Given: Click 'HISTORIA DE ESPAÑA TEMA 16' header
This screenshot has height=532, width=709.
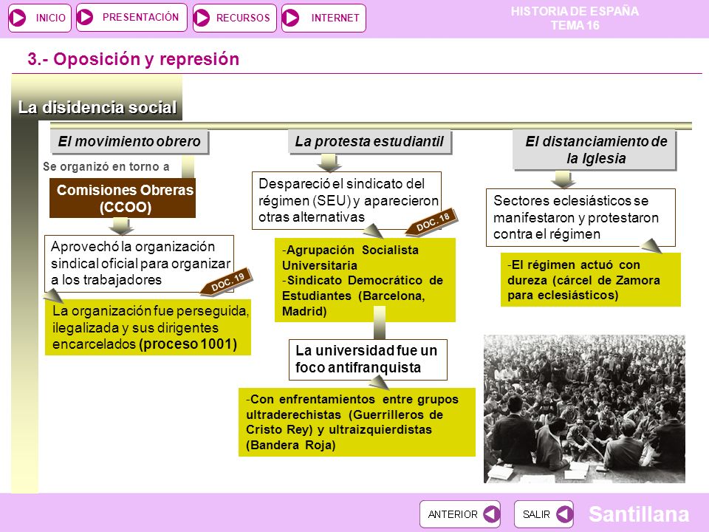Looking at the screenshot, I should [575, 18].
